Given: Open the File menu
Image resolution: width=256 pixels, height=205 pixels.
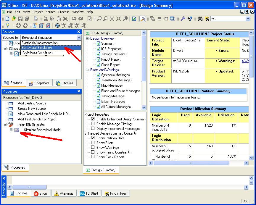Looking at the screenshot, I should (9, 12).
